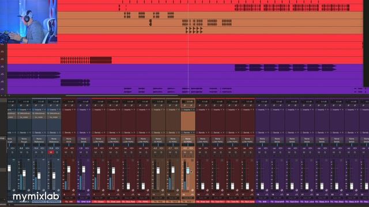Screen dimensions: 369x207
Task: Click pan icon on BASS channel 19
Action: coord(281,148)
